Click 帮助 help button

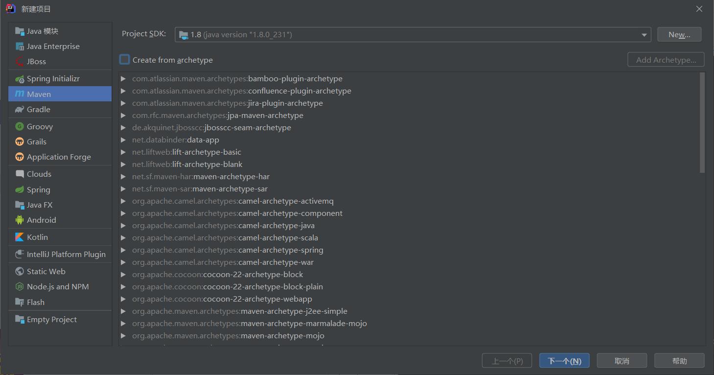point(679,361)
